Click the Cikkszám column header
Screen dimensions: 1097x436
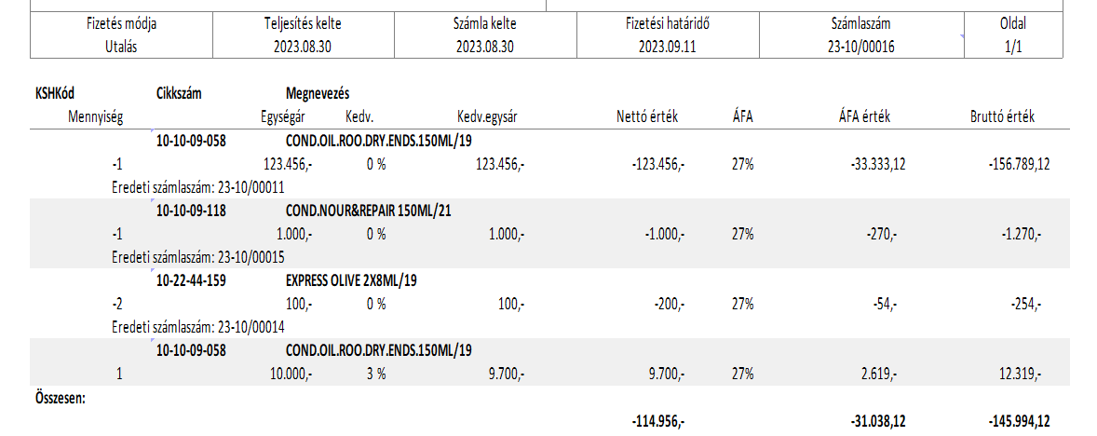point(180,93)
